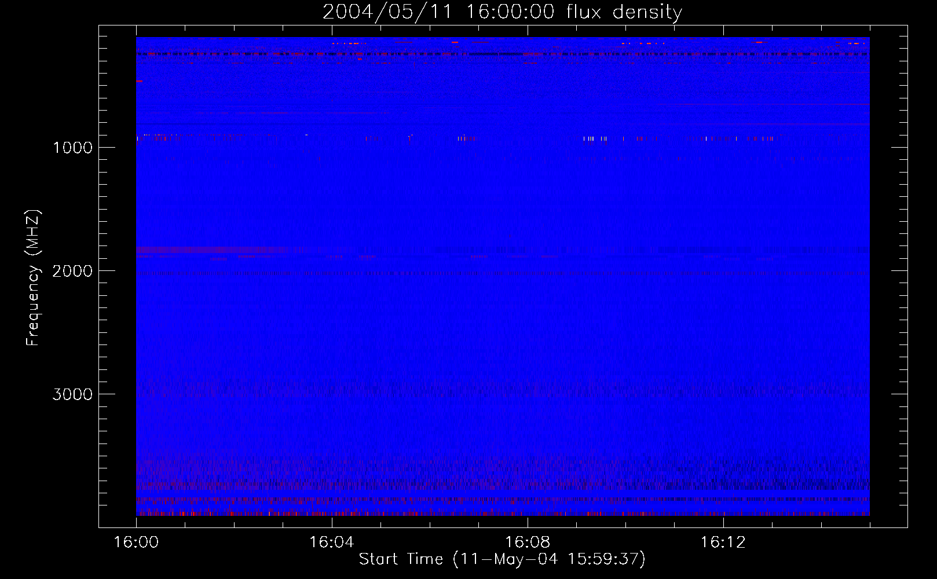Click the 16:12 time tick label
Image resolution: width=937 pixels, height=579 pixels.
coord(723,543)
